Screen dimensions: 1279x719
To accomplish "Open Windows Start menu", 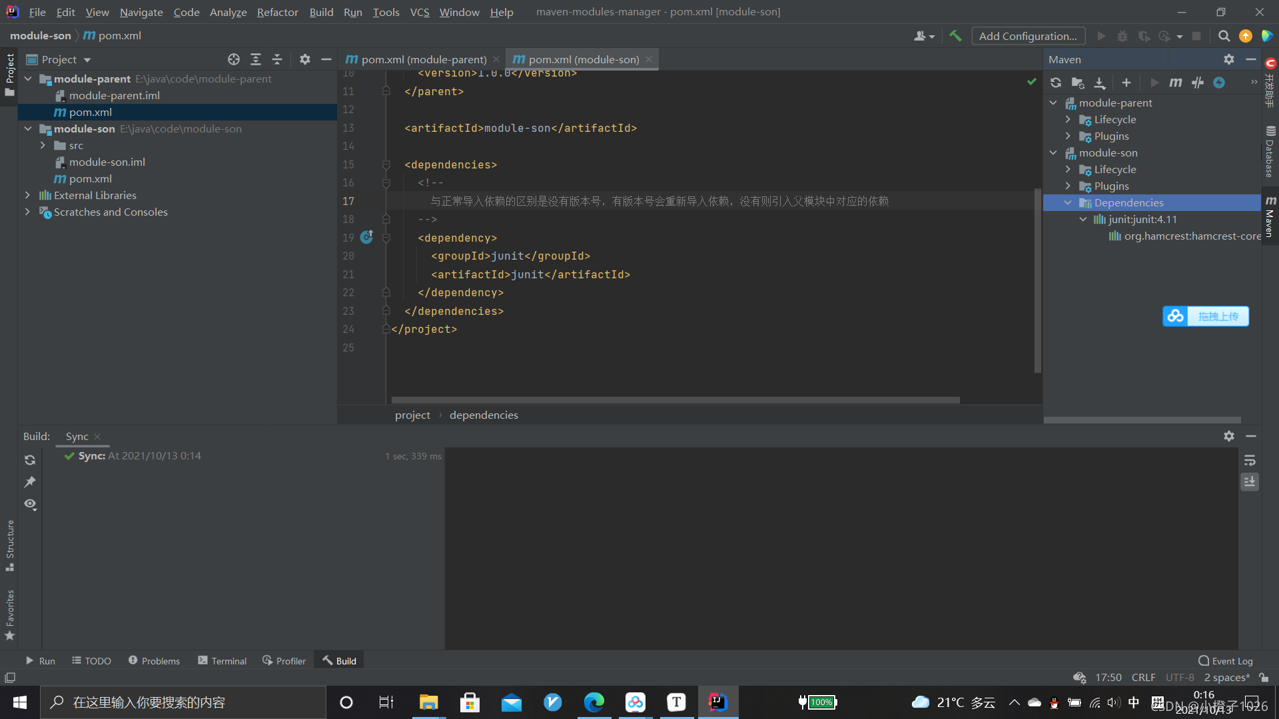I will (x=20, y=702).
